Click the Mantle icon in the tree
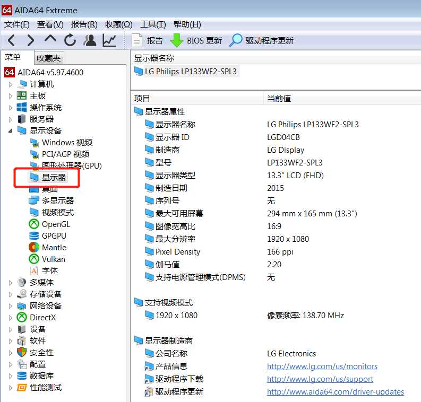The image size is (421, 402). tap(34, 248)
